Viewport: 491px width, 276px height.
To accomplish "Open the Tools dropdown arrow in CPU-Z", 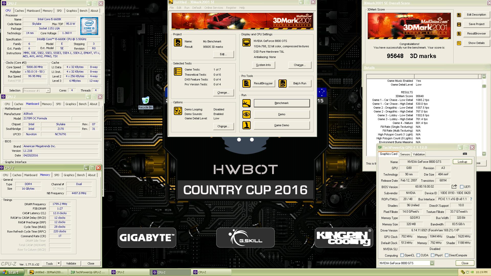I will point(59,263).
